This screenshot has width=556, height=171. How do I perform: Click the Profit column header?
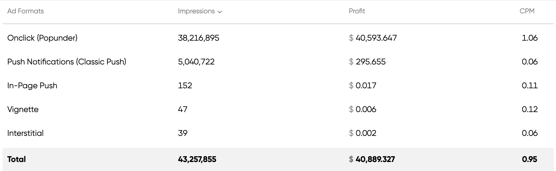357,11
